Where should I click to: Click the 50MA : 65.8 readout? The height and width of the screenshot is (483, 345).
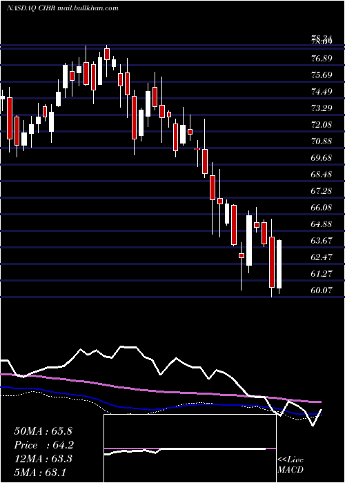tap(43, 431)
